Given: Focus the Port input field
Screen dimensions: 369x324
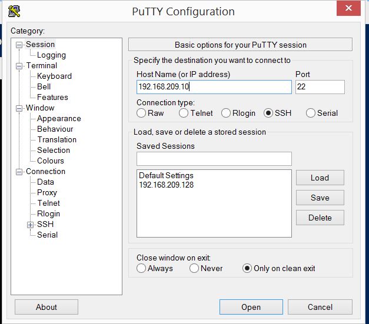Looking at the screenshot, I should [x=320, y=87].
